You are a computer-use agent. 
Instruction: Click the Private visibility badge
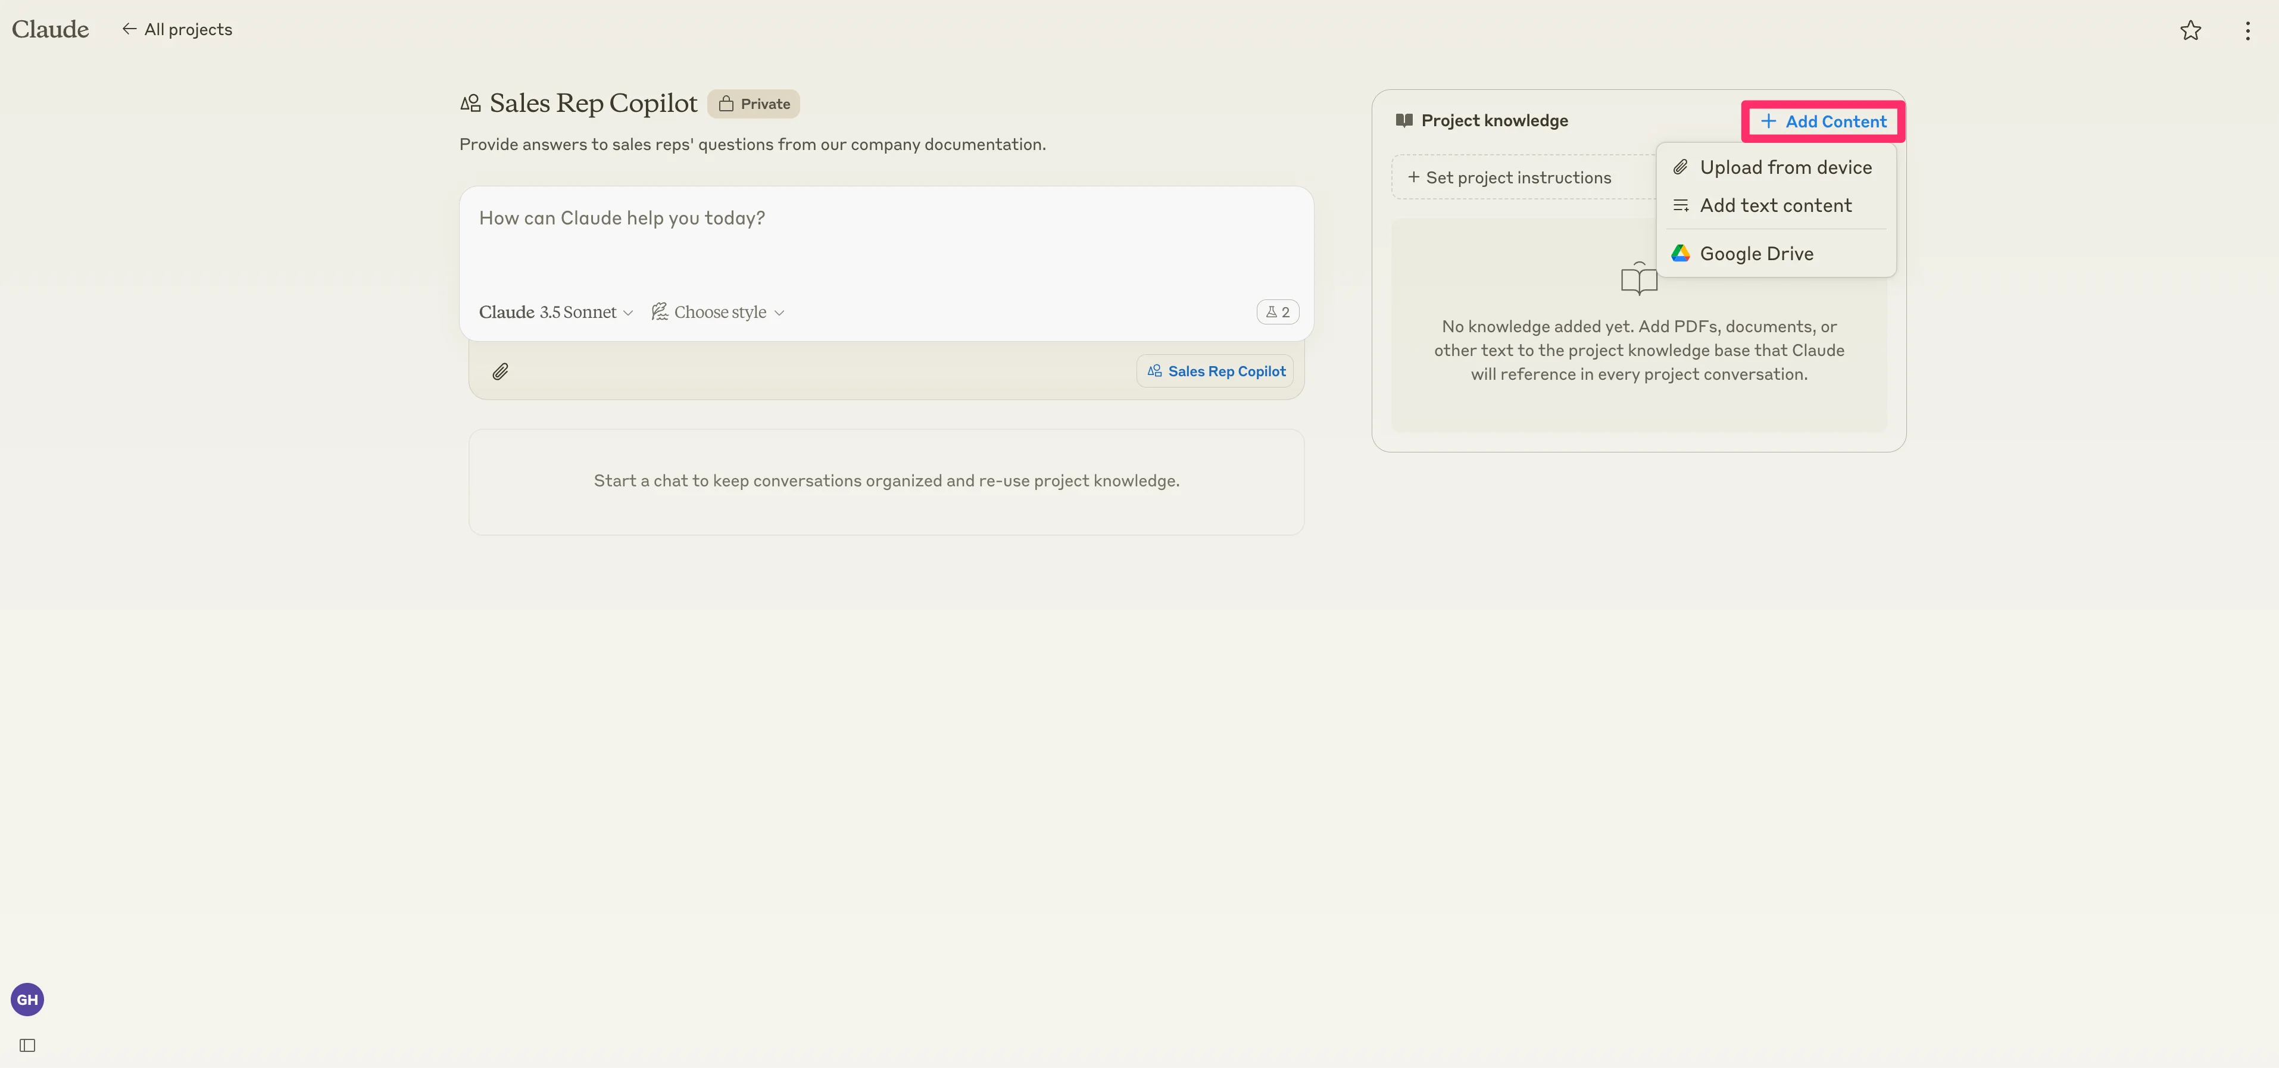pyautogui.click(x=754, y=104)
